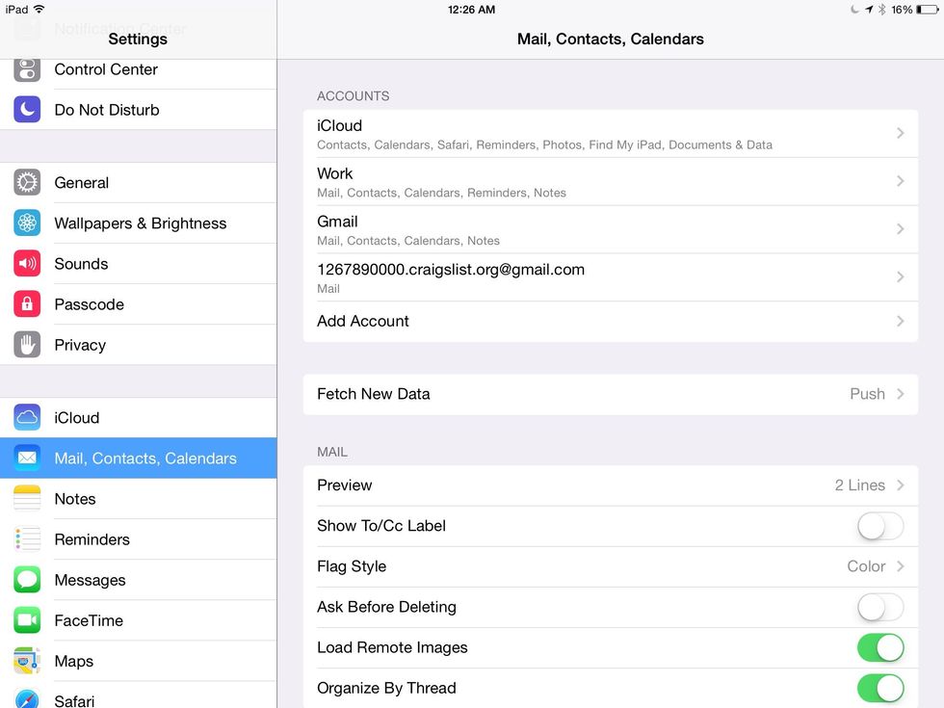944x708 pixels.
Task: Tap the Control Center icon
Action: coord(27,69)
